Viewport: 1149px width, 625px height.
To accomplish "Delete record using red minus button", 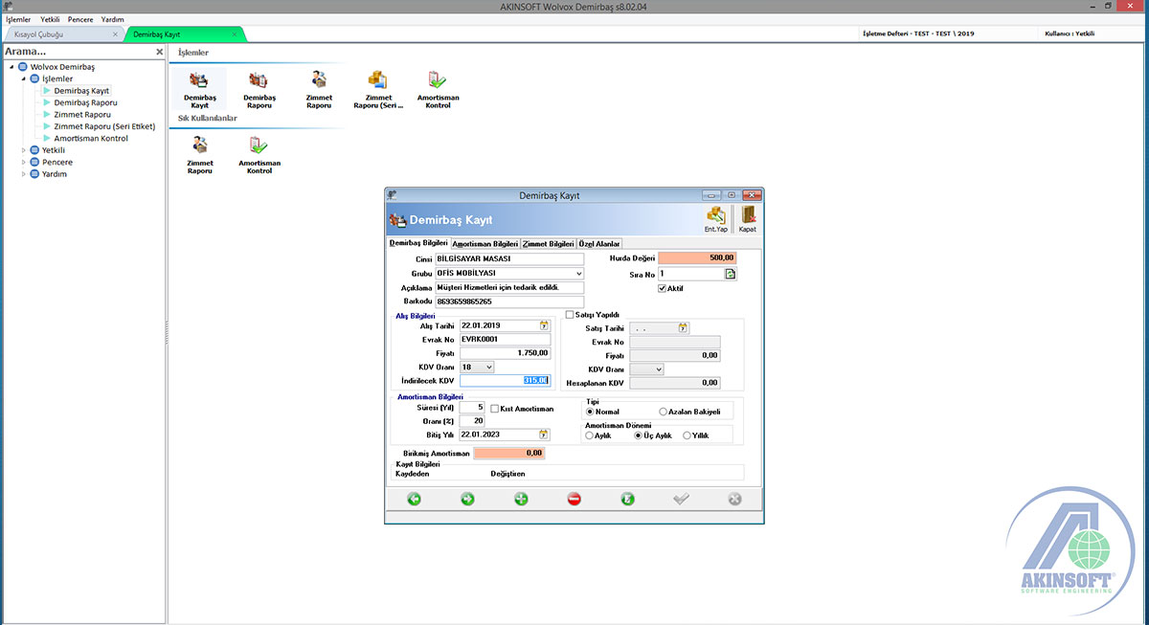I will pos(574,499).
